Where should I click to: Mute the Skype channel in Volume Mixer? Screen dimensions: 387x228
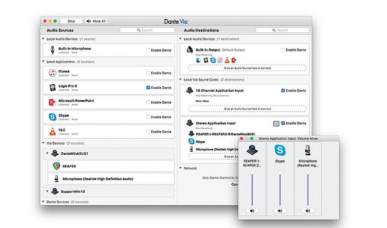tap(280, 211)
